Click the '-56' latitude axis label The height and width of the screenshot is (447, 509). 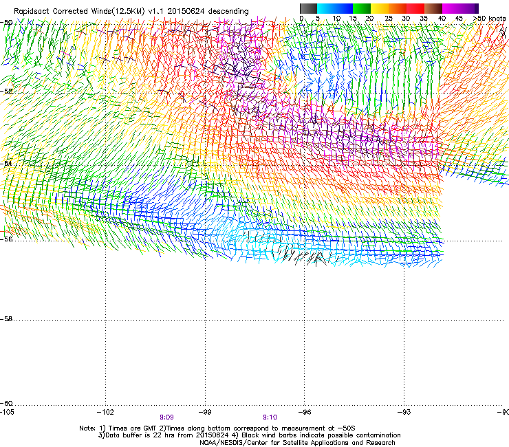point(7,239)
